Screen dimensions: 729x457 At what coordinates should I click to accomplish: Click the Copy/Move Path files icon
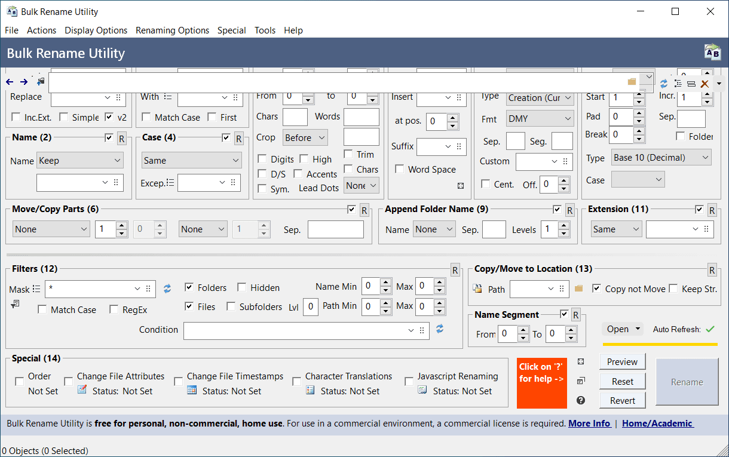477,289
